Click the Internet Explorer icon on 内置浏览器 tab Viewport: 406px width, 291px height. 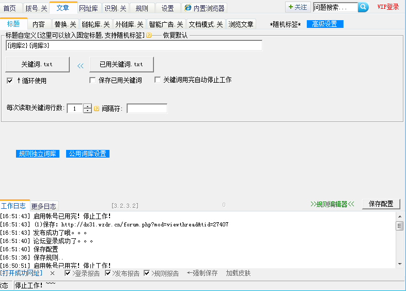click(x=188, y=8)
